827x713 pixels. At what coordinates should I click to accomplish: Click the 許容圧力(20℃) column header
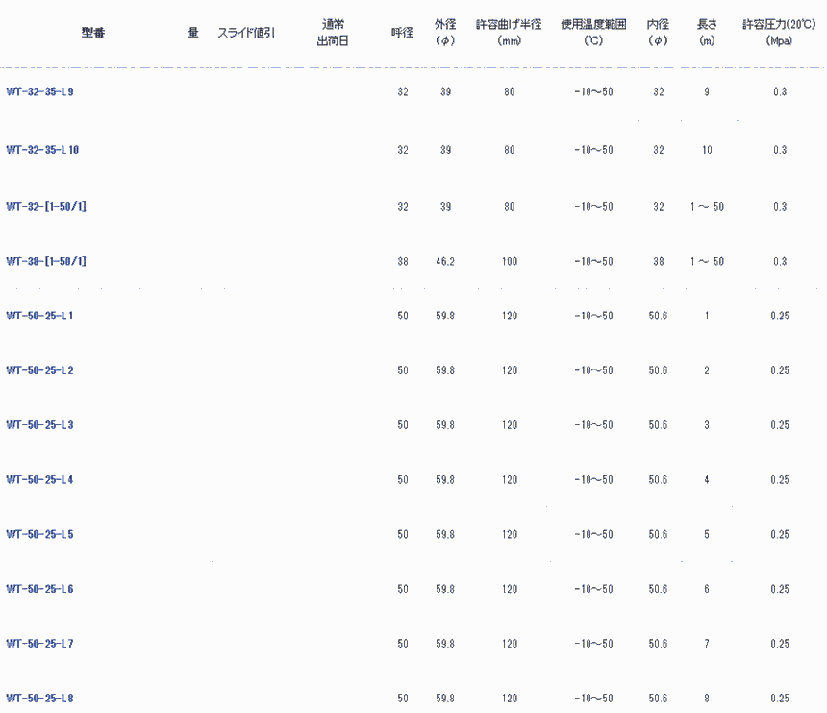pyautogui.click(x=779, y=33)
